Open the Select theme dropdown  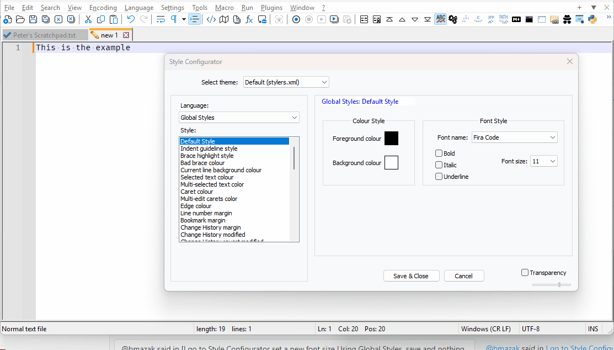pyautogui.click(x=286, y=82)
